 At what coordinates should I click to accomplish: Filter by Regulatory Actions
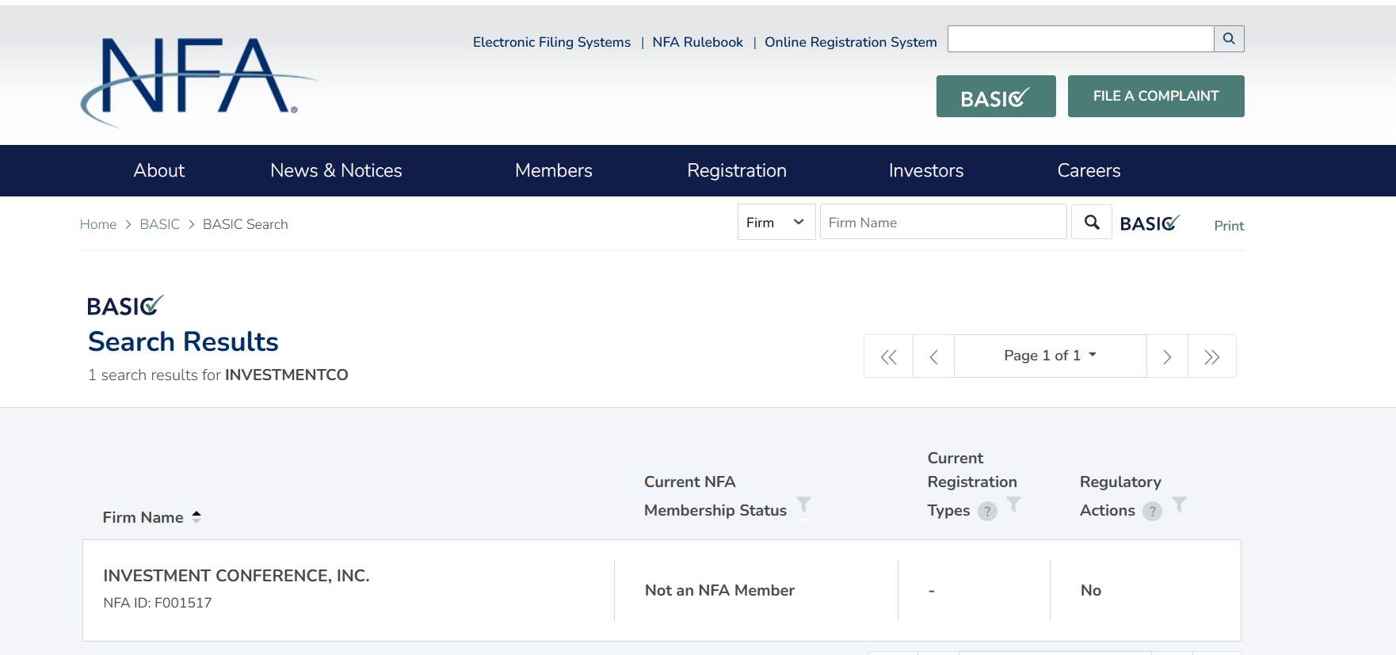coord(1180,505)
